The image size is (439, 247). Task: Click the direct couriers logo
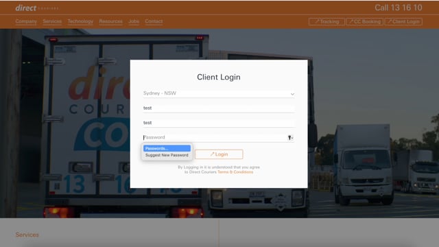pos(37,8)
